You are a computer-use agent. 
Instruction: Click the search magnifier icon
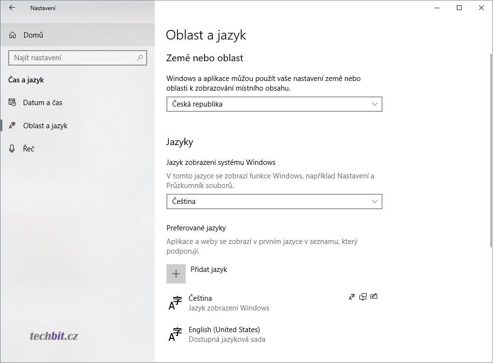[140, 58]
